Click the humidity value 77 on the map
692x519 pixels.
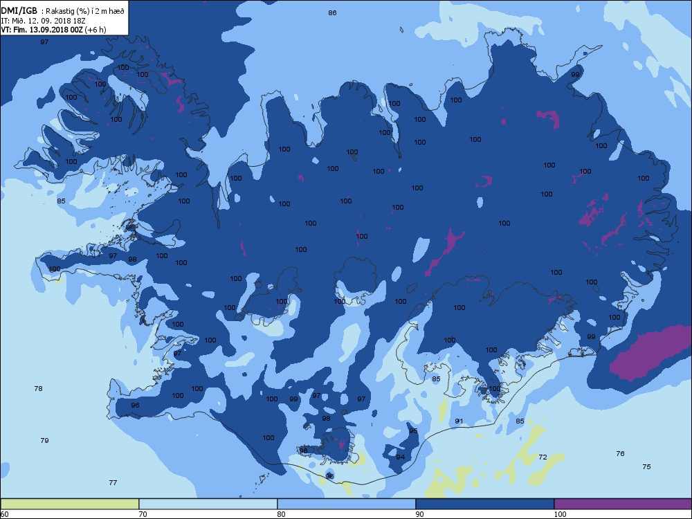click(x=113, y=482)
